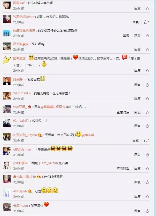The image size is (156, 216).
Task: Report 我是奇葩我怕谁's comment via 举报
Action: tap(126, 36)
